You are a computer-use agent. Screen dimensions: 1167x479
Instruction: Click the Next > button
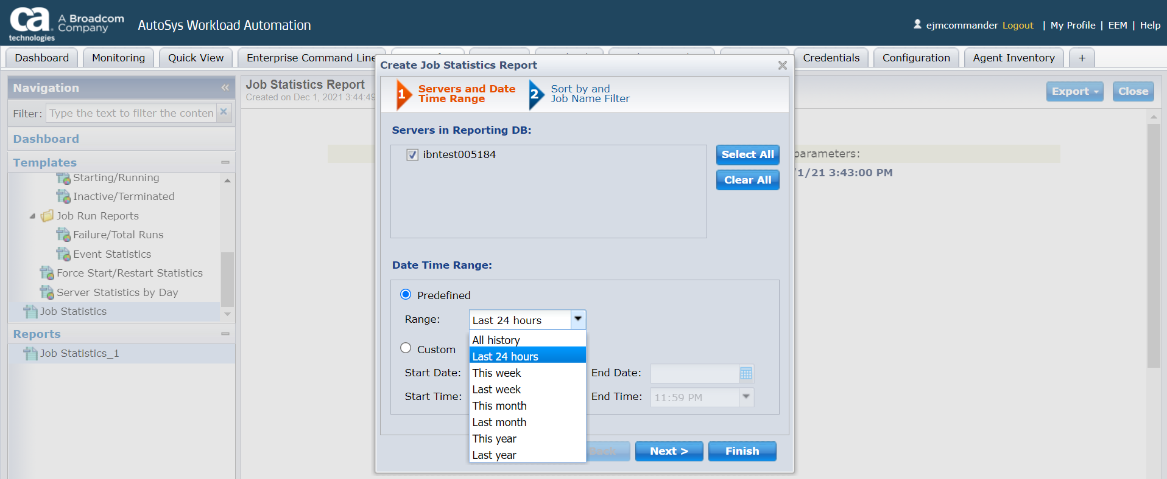[x=669, y=451]
